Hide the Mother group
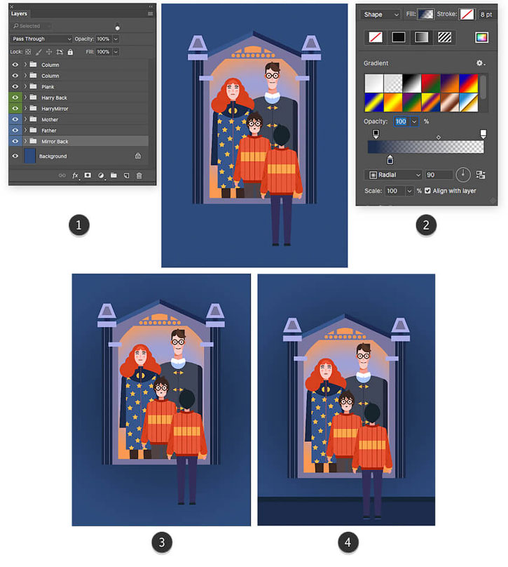The image size is (508, 567). tap(15, 119)
